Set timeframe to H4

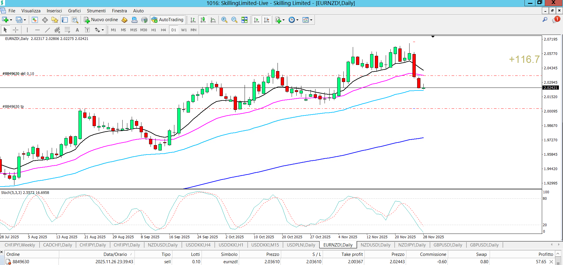pos(163,30)
